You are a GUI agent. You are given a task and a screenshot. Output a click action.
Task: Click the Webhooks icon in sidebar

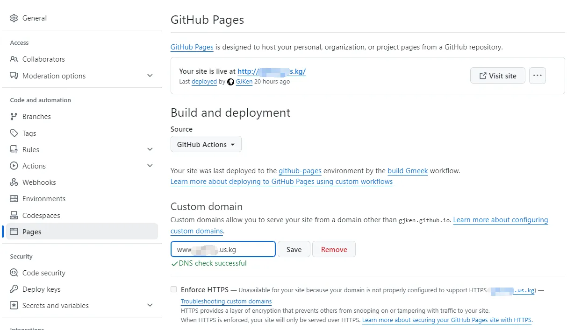pyautogui.click(x=14, y=183)
